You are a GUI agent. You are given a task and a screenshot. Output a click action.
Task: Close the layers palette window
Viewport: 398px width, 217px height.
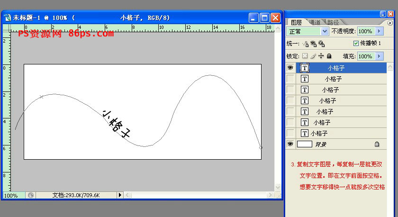coord(390,14)
